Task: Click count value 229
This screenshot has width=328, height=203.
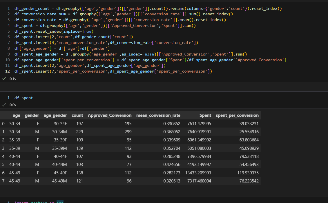Action: (x=79, y=132)
